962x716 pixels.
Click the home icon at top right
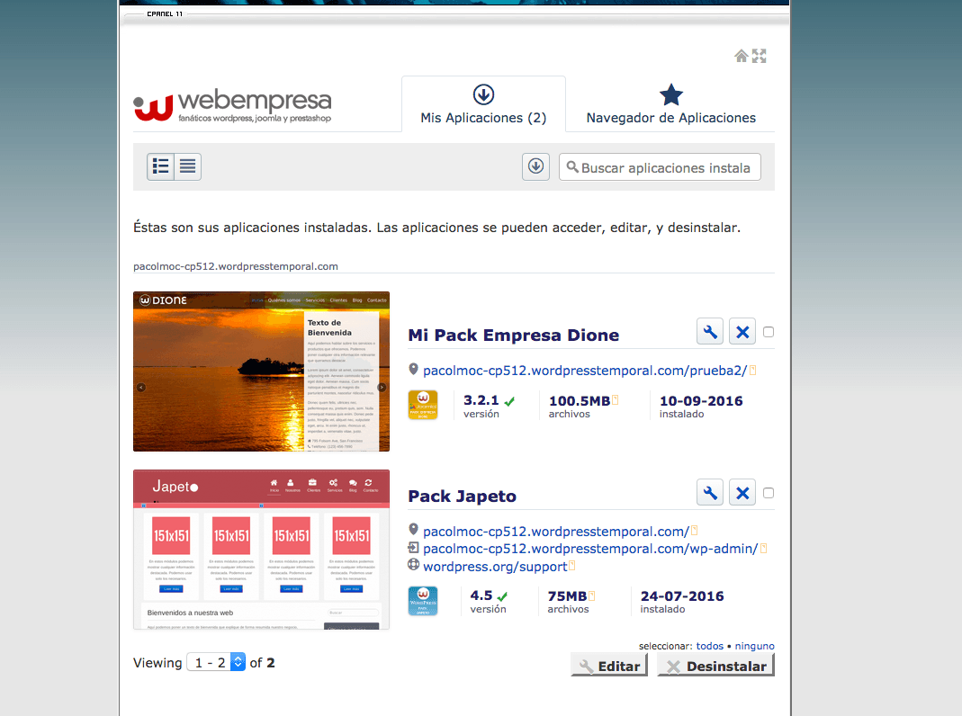point(742,57)
